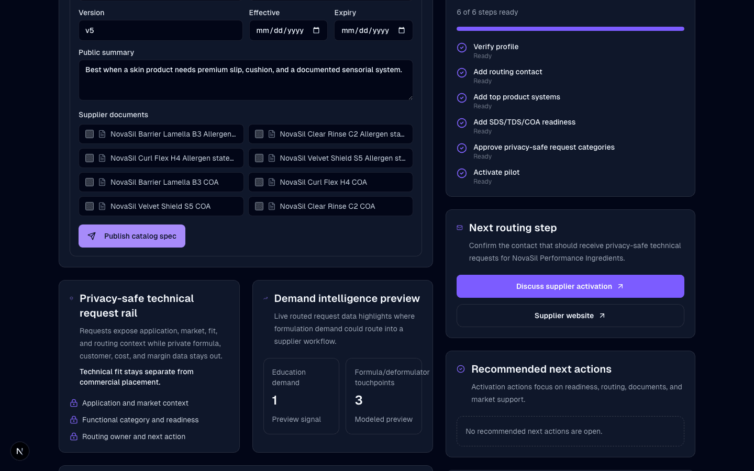Click the Approve privacy-safe request categories check icon
This screenshot has width=754, height=471.
pos(462,148)
